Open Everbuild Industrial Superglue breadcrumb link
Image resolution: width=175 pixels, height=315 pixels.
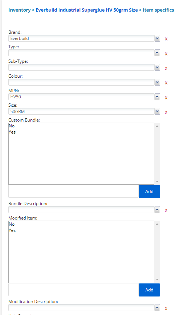tap(87, 10)
